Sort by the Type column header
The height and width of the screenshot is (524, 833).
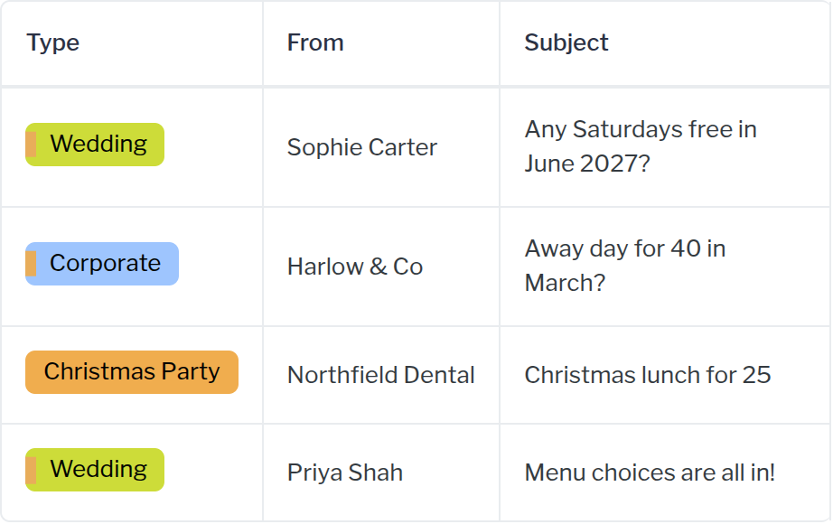(53, 42)
